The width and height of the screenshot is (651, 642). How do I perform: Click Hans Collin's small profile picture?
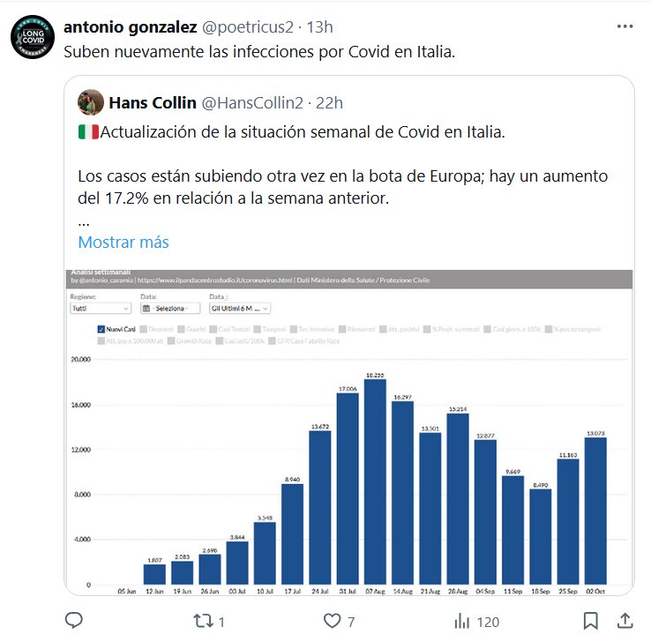pos(90,103)
